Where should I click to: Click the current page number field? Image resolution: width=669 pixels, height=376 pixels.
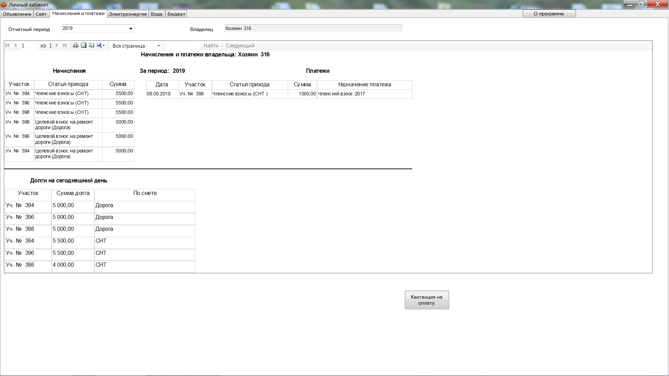(29, 46)
